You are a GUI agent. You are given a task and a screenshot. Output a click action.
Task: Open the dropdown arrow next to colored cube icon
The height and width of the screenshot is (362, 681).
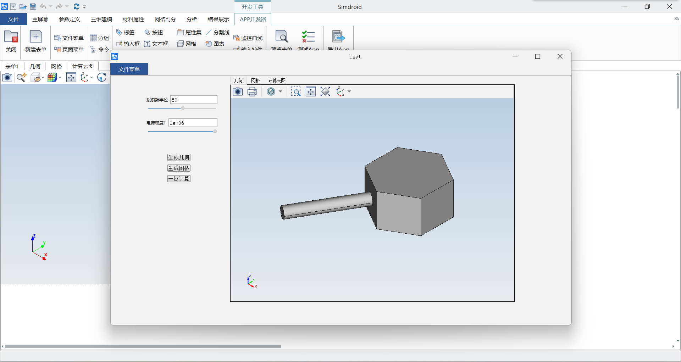click(x=60, y=77)
